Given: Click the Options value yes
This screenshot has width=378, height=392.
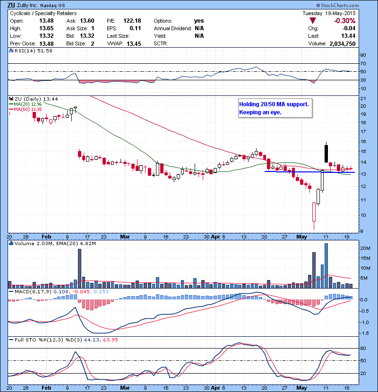Looking at the screenshot, I should 199,21.
